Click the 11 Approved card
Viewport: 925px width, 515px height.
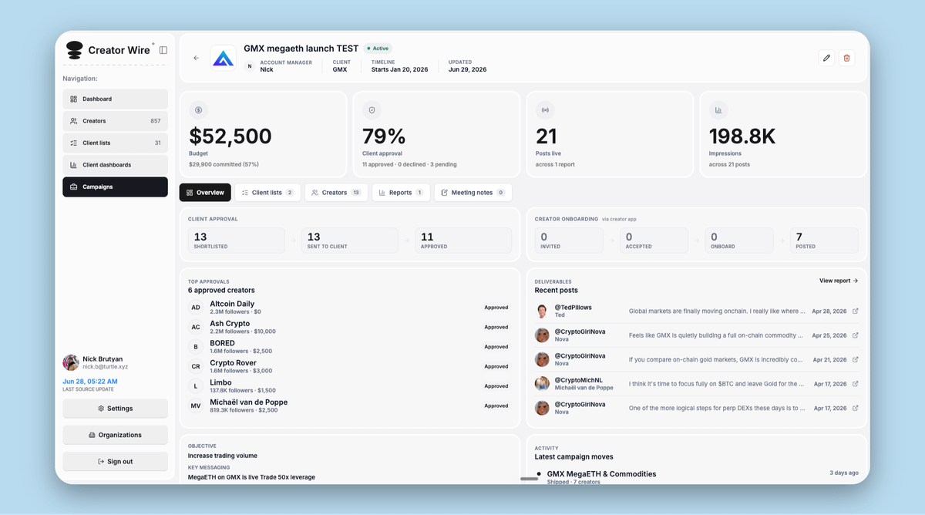pyautogui.click(x=463, y=241)
